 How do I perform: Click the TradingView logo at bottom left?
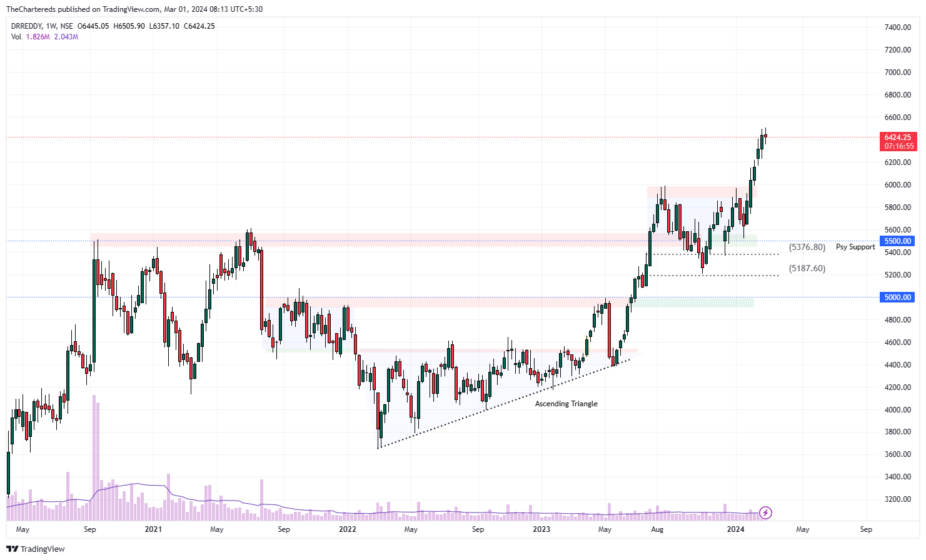point(36,549)
